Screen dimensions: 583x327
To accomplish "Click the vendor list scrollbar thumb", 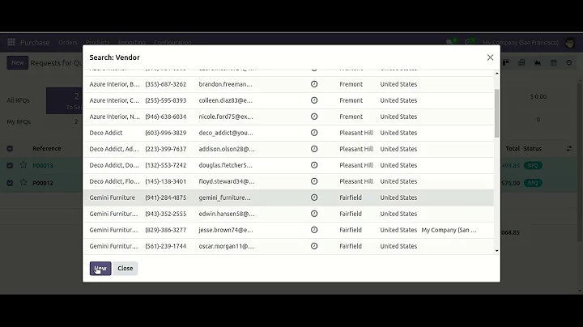I will (496, 113).
